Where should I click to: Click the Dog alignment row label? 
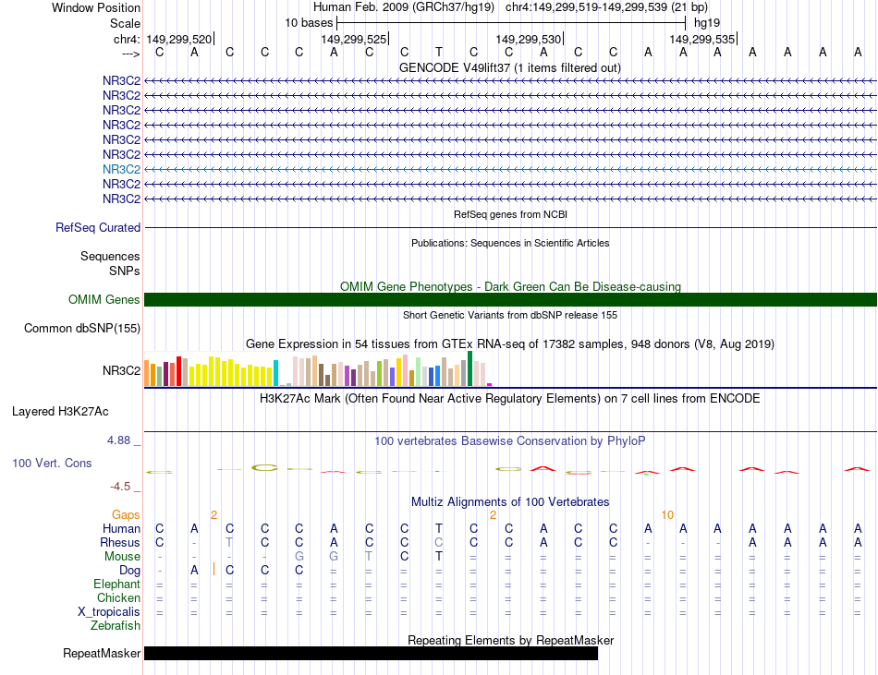130,571
